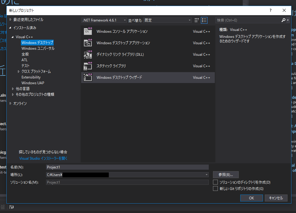Viewport: 296px width, 213px height.
Task: Collapse the インストール済み node
Action: pos(10,28)
